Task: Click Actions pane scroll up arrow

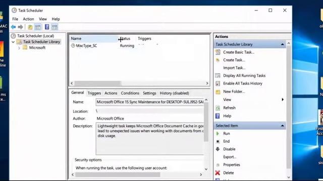Action: coord(289,43)
